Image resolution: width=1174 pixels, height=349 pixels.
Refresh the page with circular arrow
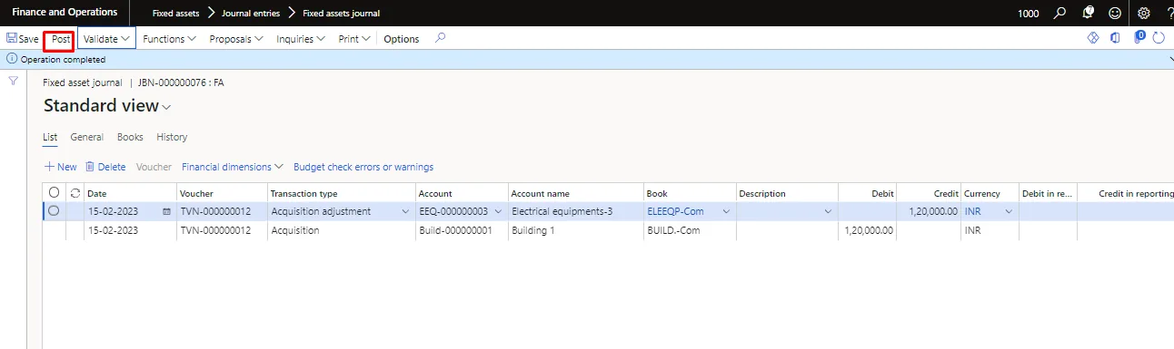pyautogui.click(x=1159, y=38)
